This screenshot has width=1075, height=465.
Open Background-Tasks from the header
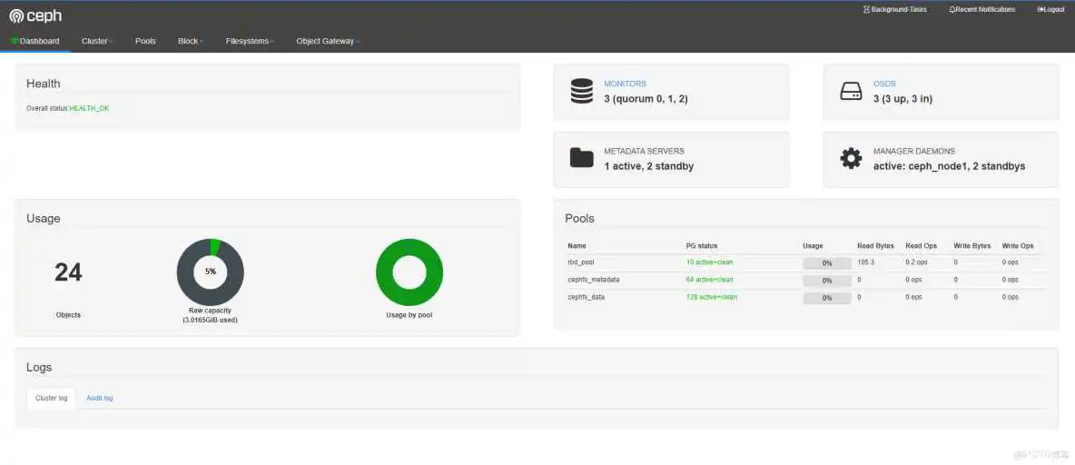[894, 9]
